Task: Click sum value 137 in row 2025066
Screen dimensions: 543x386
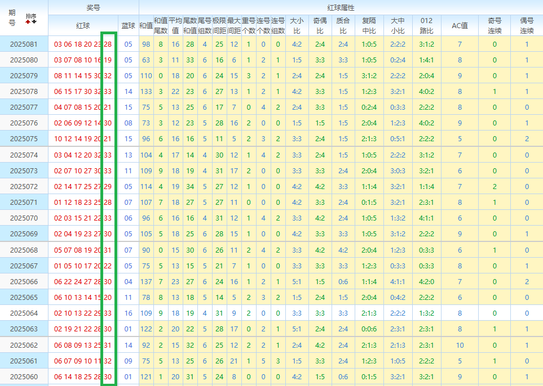Action: [x=146, y=282]
